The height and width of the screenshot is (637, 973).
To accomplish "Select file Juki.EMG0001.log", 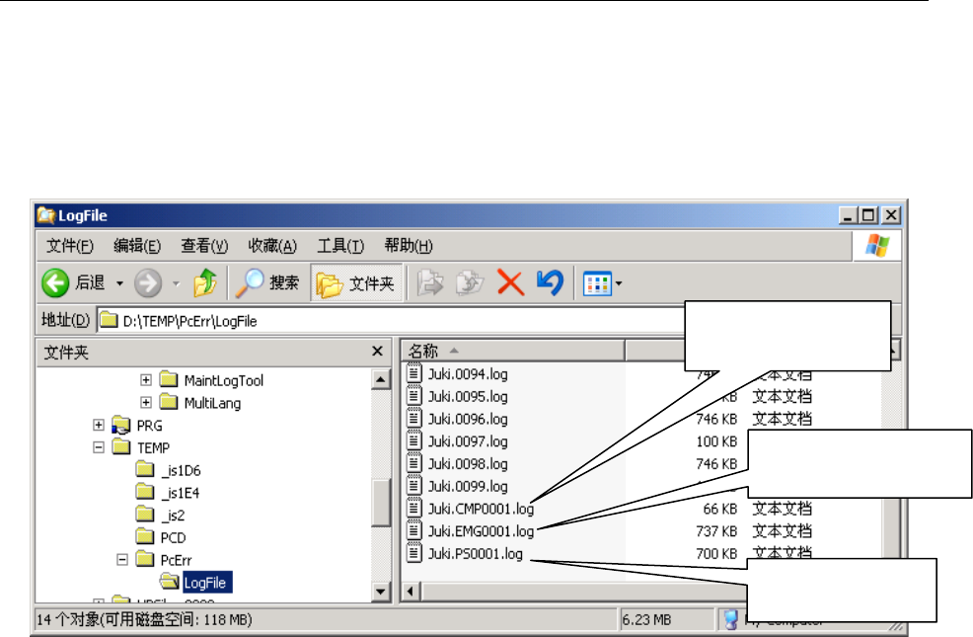I will [x=481, y=531].
